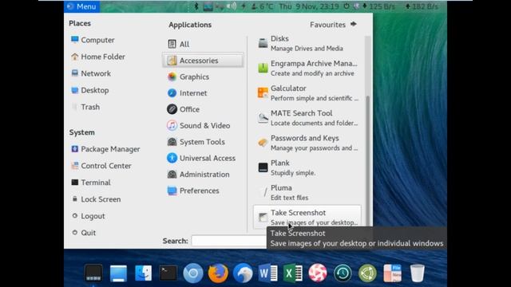Open Chromium browser from the dock
The image size is (511, 287).
[x=193, y=273]
